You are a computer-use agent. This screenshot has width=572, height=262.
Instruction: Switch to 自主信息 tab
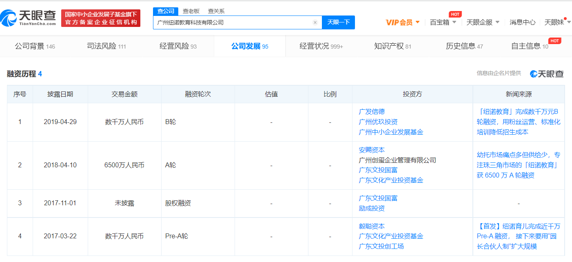530,46
